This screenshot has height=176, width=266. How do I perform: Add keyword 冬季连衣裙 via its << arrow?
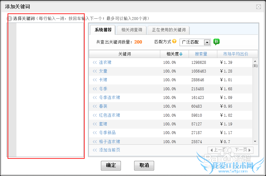click(x=95, y=97)
